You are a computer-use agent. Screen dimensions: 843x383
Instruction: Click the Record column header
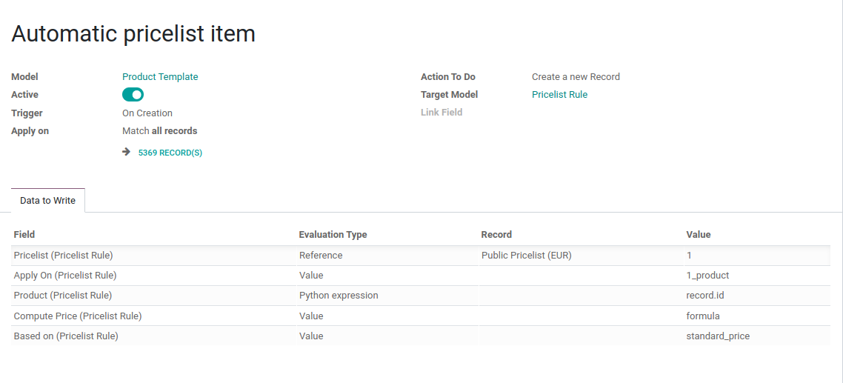(496, 235)
